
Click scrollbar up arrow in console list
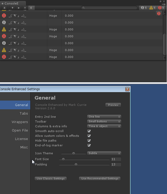pyautogui.click(x=165, y=12)
